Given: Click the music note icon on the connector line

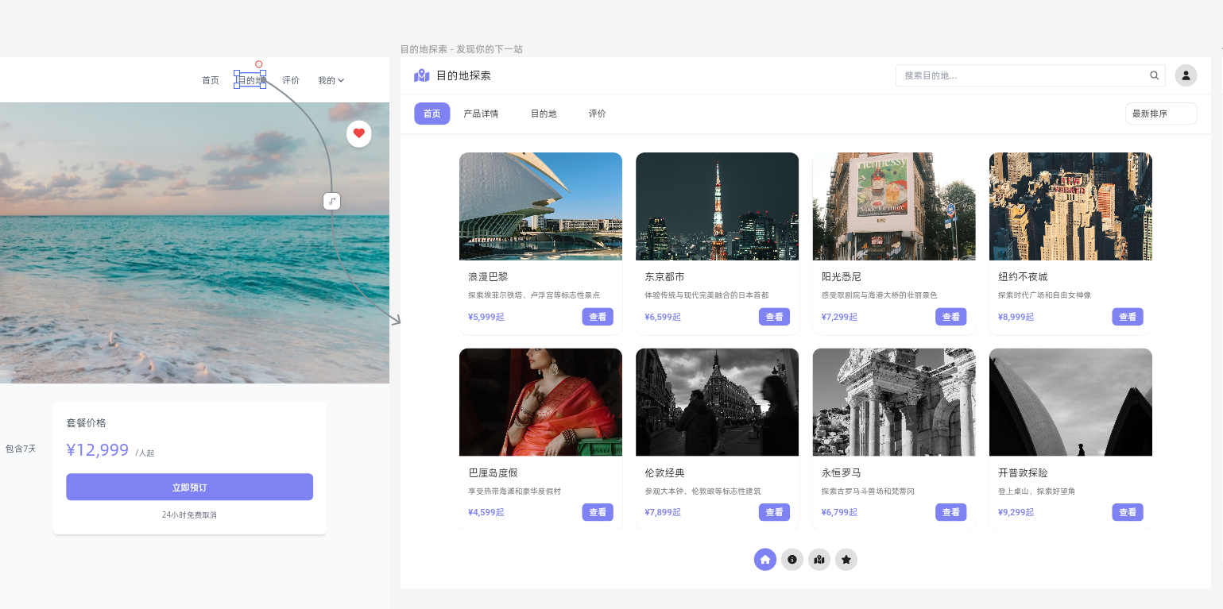Looking at the screenshot, I should [x=332, y=202].
